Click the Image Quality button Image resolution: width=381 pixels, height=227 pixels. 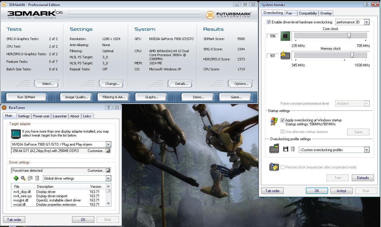(76, 97)
